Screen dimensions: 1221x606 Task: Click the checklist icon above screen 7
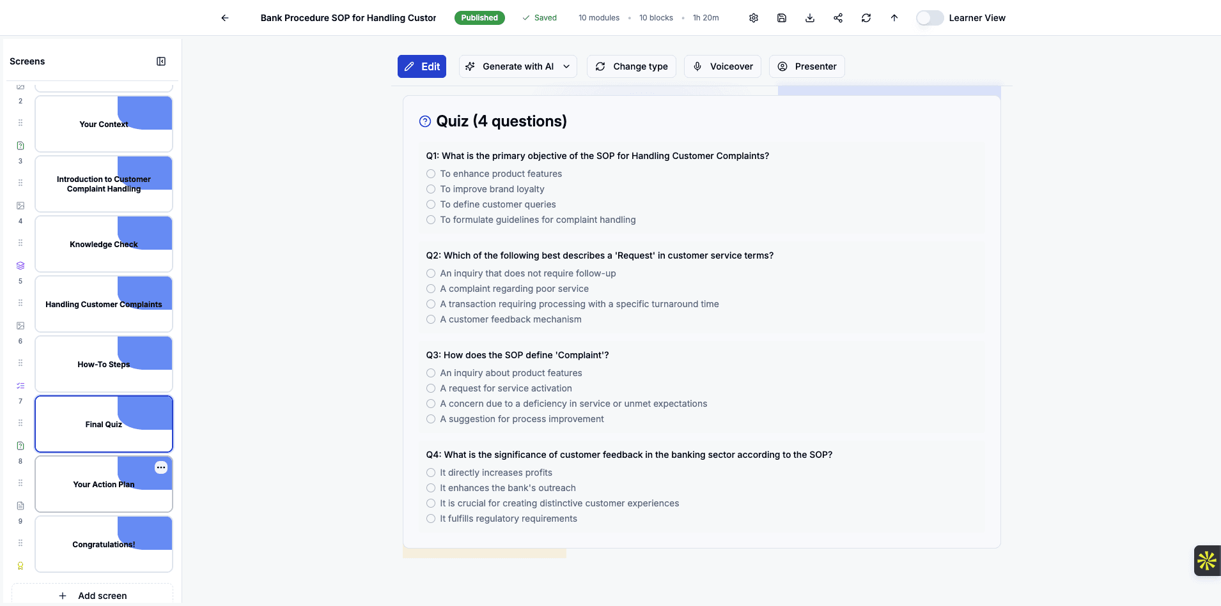click(20, 386)
